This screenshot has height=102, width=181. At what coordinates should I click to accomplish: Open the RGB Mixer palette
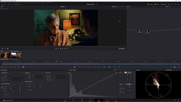[15, 67]
